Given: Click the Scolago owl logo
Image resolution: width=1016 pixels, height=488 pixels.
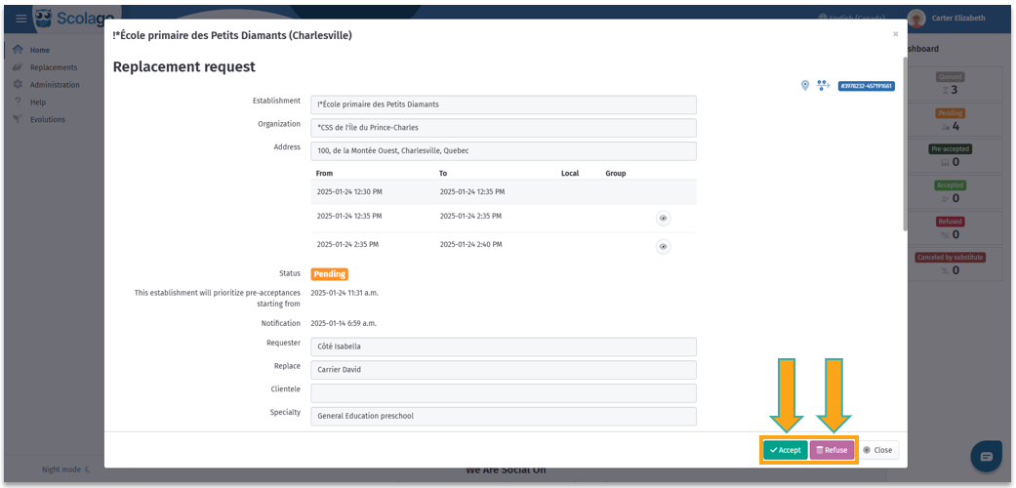Looking at the screenshot, I should [44, 19].
